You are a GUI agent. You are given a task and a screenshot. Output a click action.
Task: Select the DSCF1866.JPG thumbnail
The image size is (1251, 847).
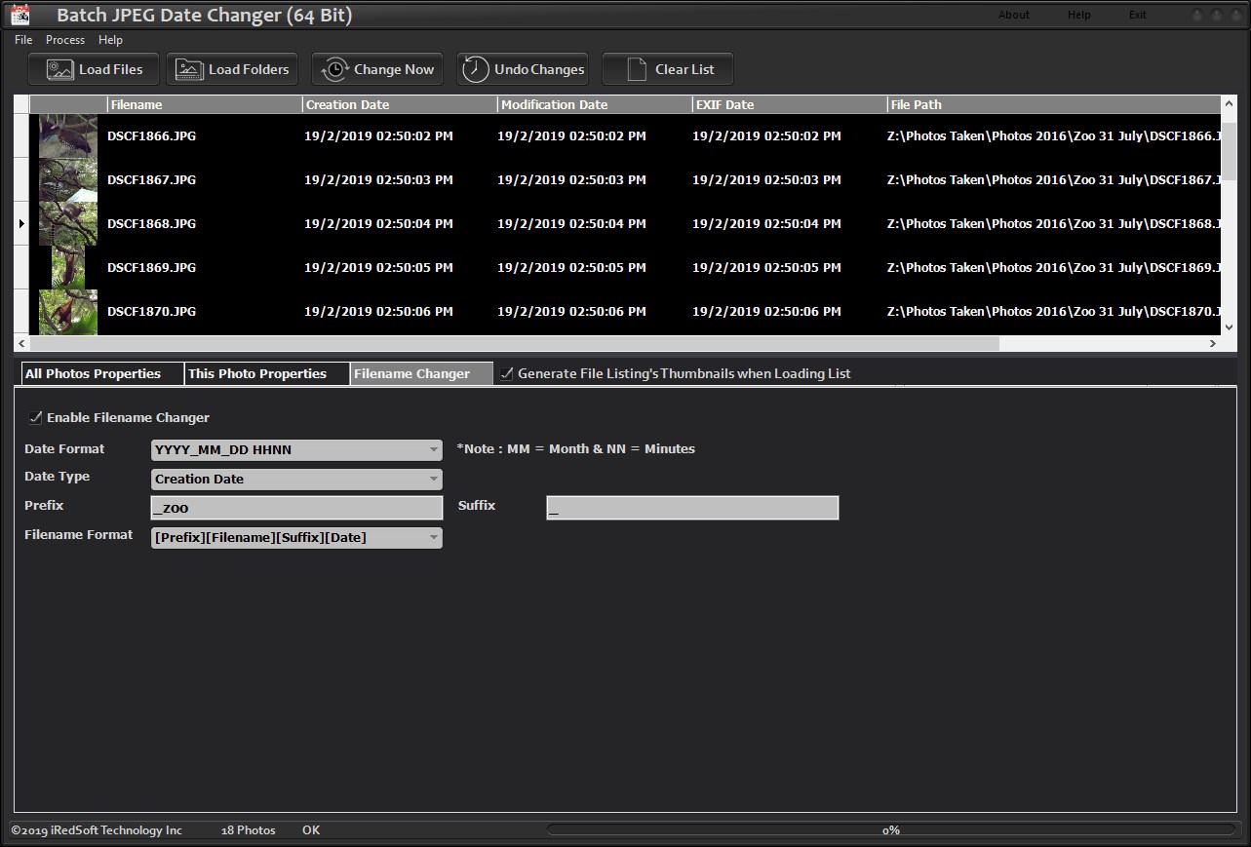click(68, 136)
